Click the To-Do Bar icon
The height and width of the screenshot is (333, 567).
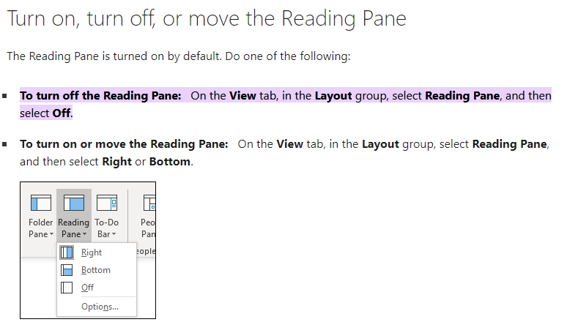click(x=107, y=203)
